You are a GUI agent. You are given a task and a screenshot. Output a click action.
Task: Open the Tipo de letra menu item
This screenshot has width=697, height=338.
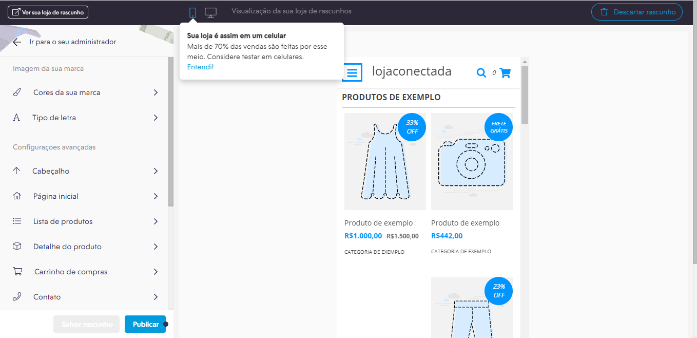(x=84, y=118)
